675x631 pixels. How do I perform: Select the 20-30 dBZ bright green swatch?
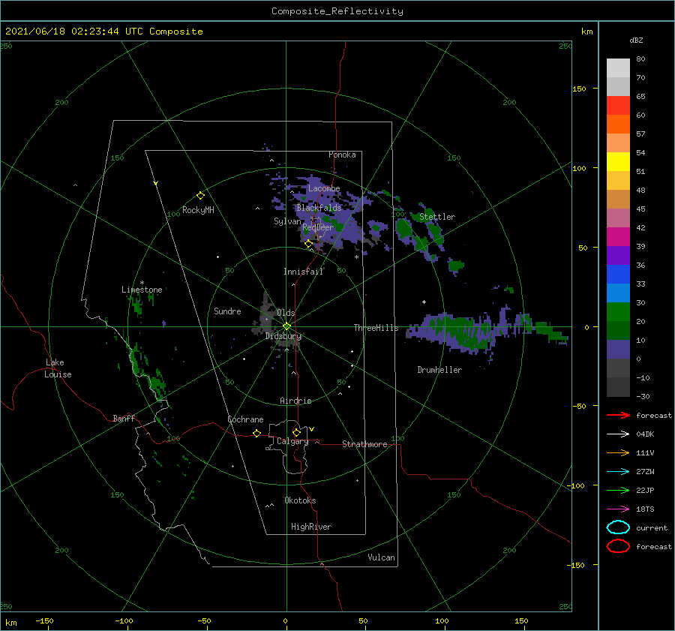pos(618,312)
